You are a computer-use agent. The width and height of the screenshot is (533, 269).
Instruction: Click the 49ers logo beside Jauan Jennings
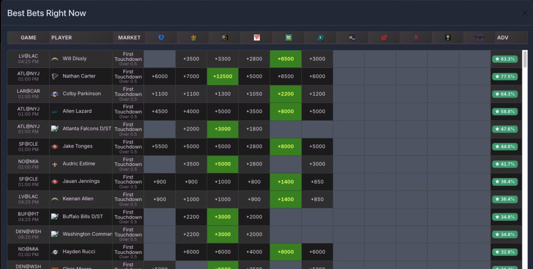pyautogui.click(x=55, y=181)
